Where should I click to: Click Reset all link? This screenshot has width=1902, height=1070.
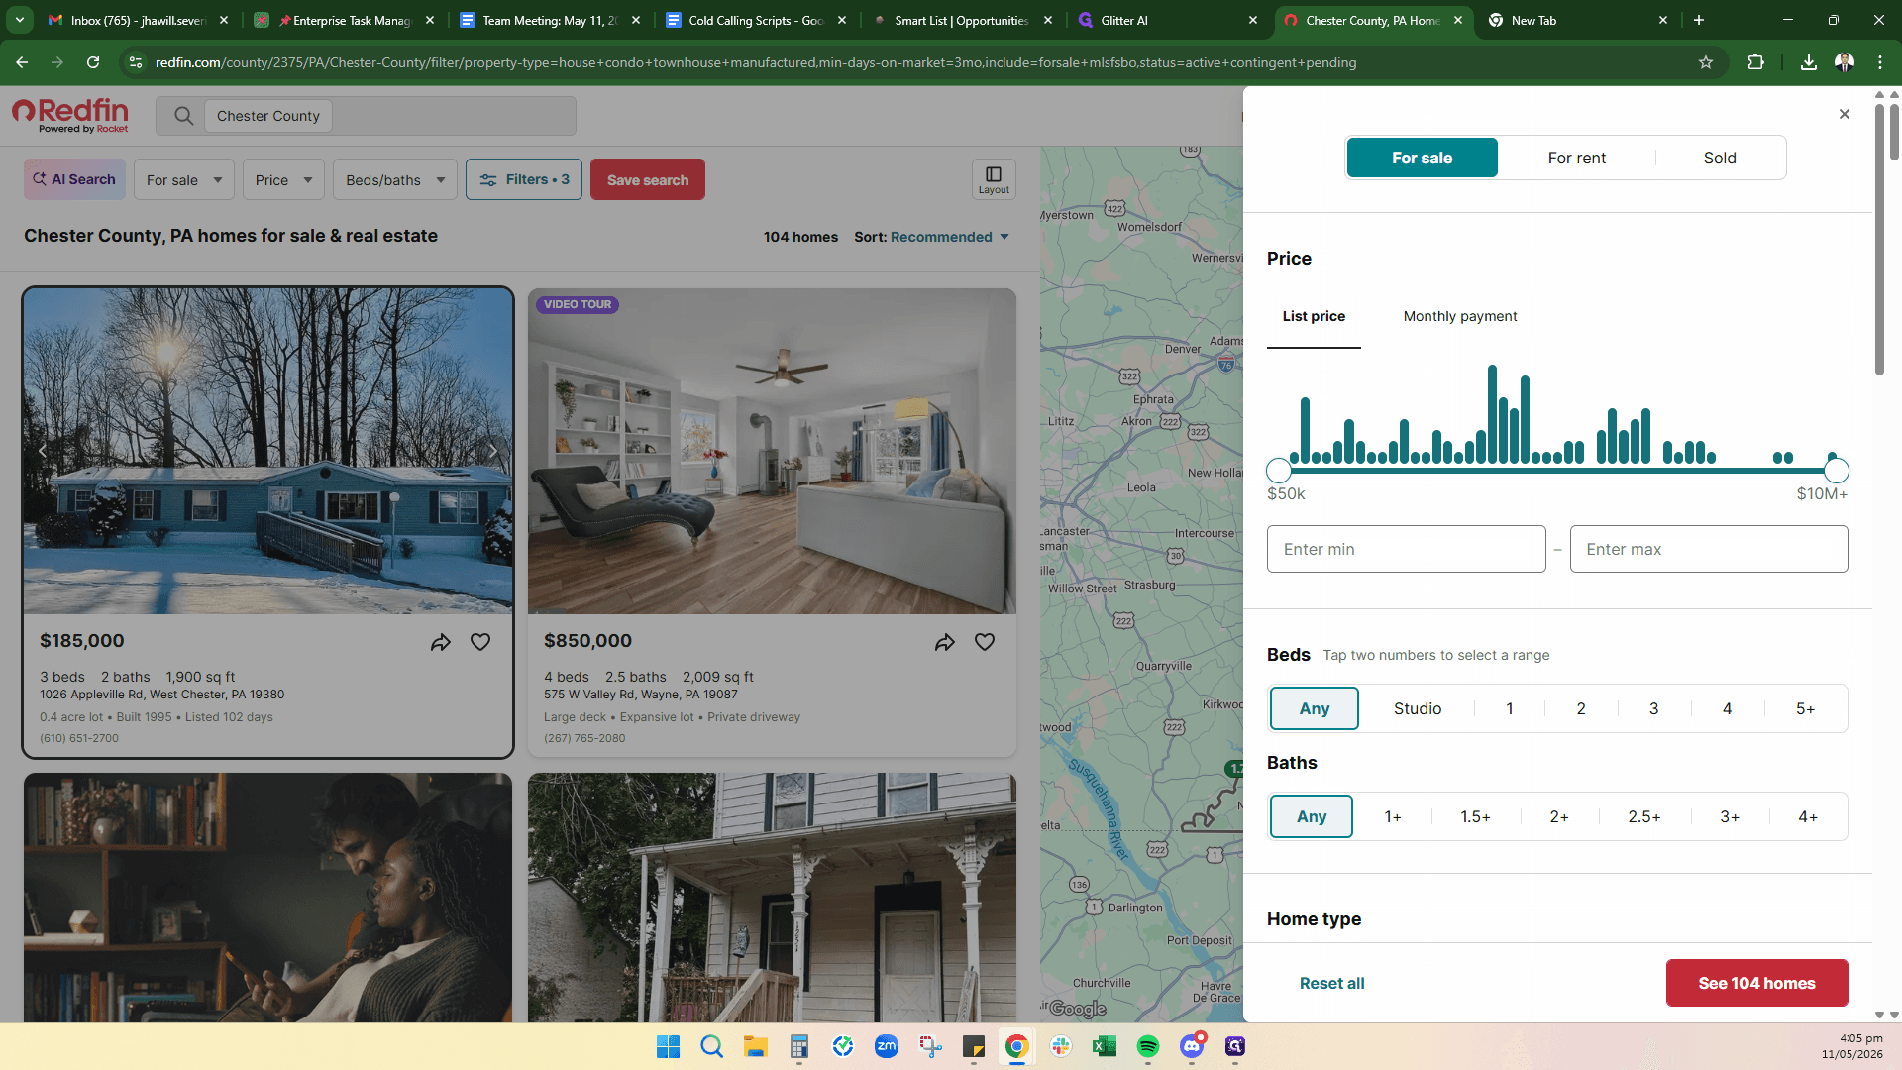(1331, 983)
